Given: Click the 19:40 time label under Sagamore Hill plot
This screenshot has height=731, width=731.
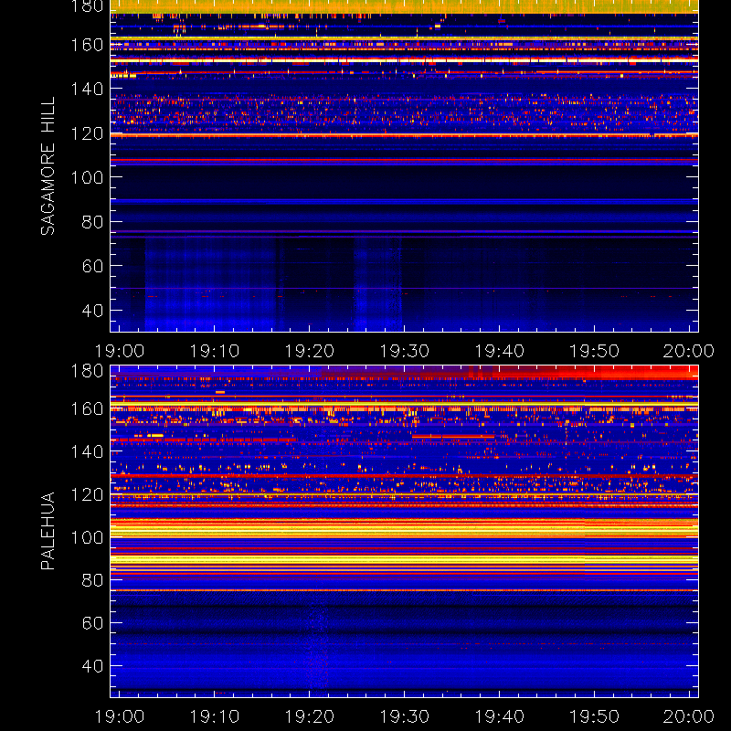Looking at the screenshot, I should click(499, 351).
